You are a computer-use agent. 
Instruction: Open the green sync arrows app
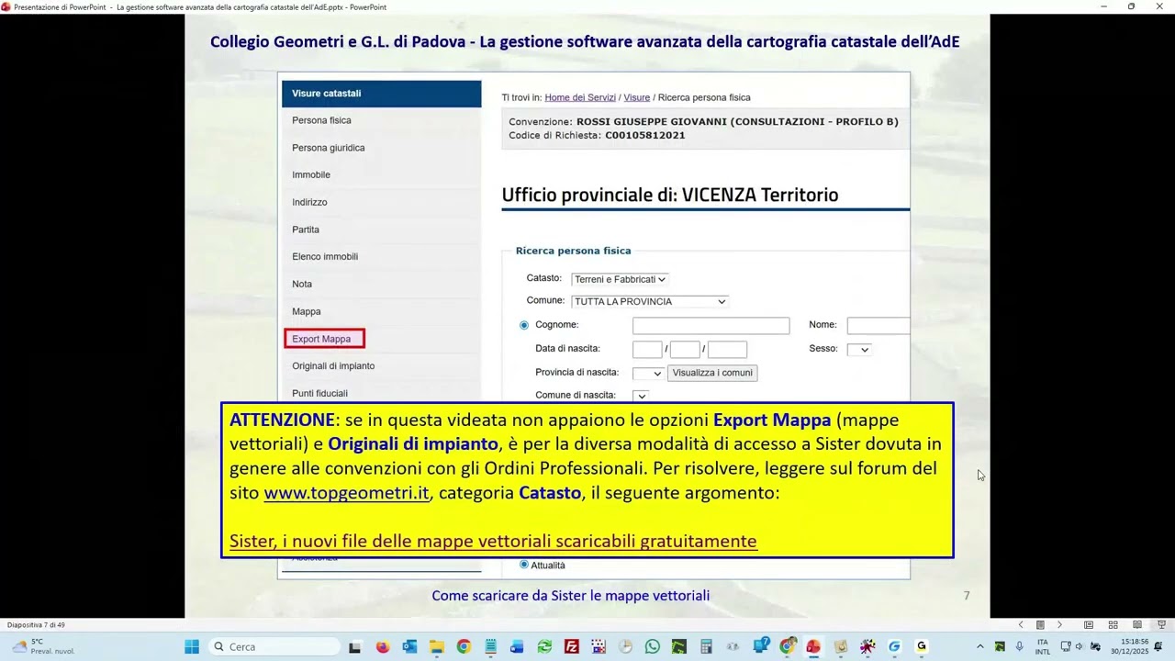click(544, 646)
